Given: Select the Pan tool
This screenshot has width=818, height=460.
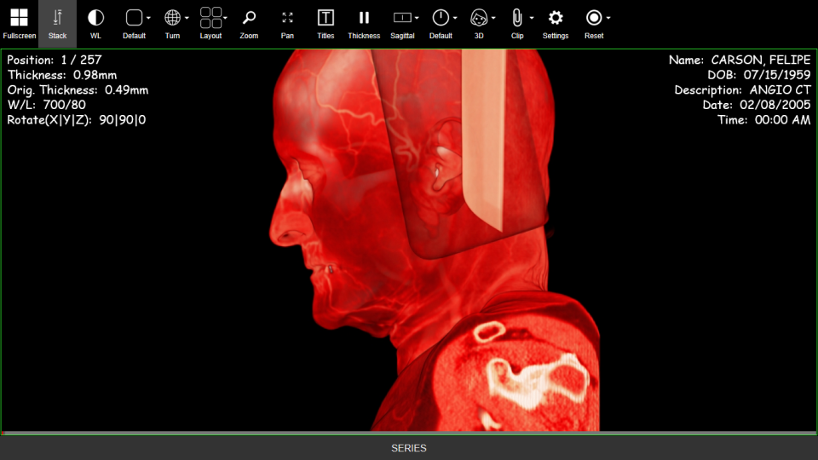Looking at the screenshot, I should pyautogui.click(x=287, y=24).
